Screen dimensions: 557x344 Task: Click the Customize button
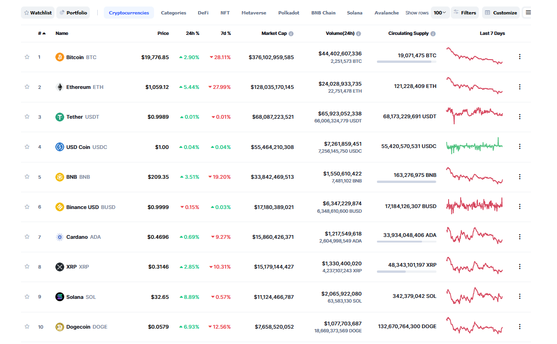501,13
